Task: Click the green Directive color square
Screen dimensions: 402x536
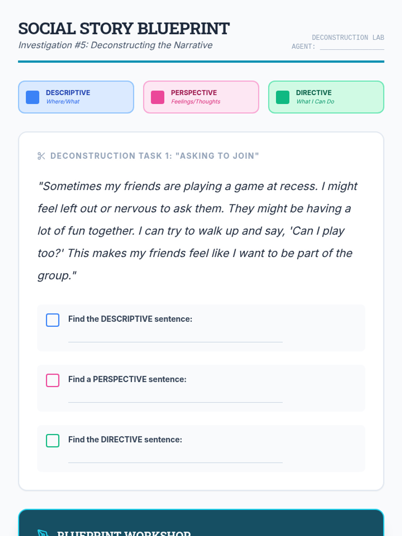Action: coord(282,97)
